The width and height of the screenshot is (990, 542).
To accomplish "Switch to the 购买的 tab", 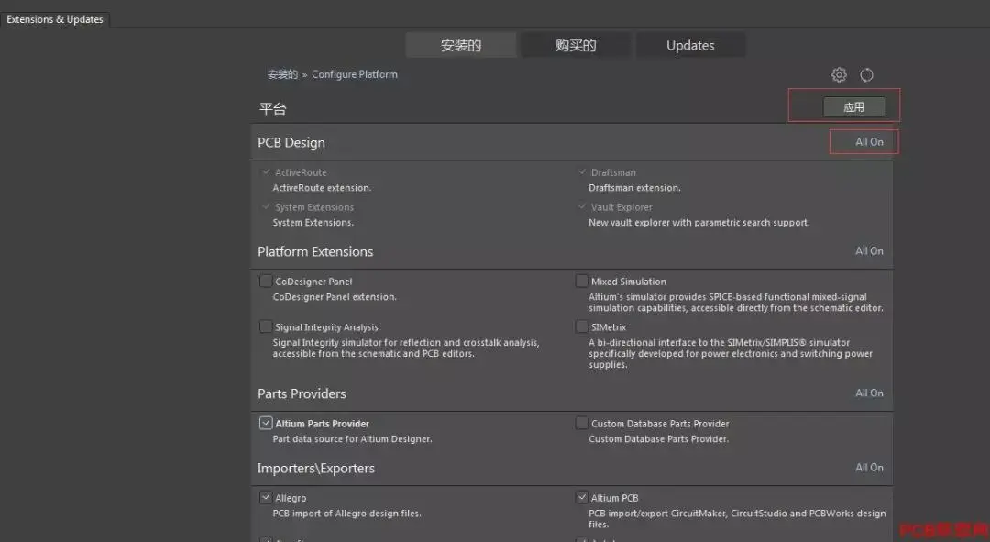I will pyautogui.click(x=576, y=46).
